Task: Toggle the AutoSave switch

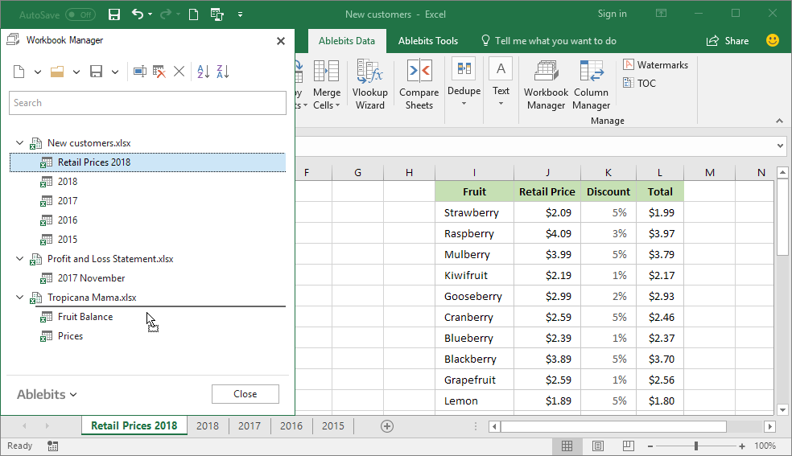Action: click(x=80, y=14)
